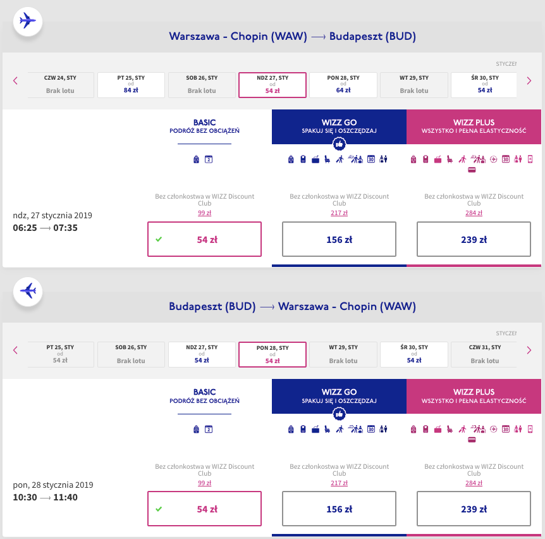The image size is (545, 539).
Task: Click outbound WIZZ GO seat selection icon
Action: click(x=328, y=159)
